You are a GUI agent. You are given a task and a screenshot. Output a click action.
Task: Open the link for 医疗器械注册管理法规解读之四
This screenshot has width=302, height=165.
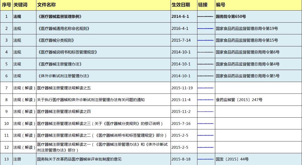coord(205,112)
